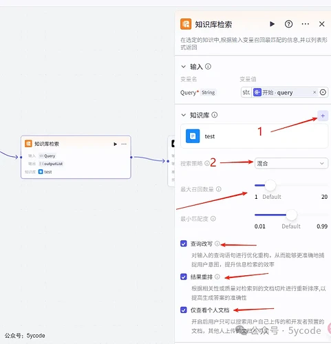Screen dimensions: 331x344
Task: Click the orange 知识库检索 panel icon
Action: point(186,24)
